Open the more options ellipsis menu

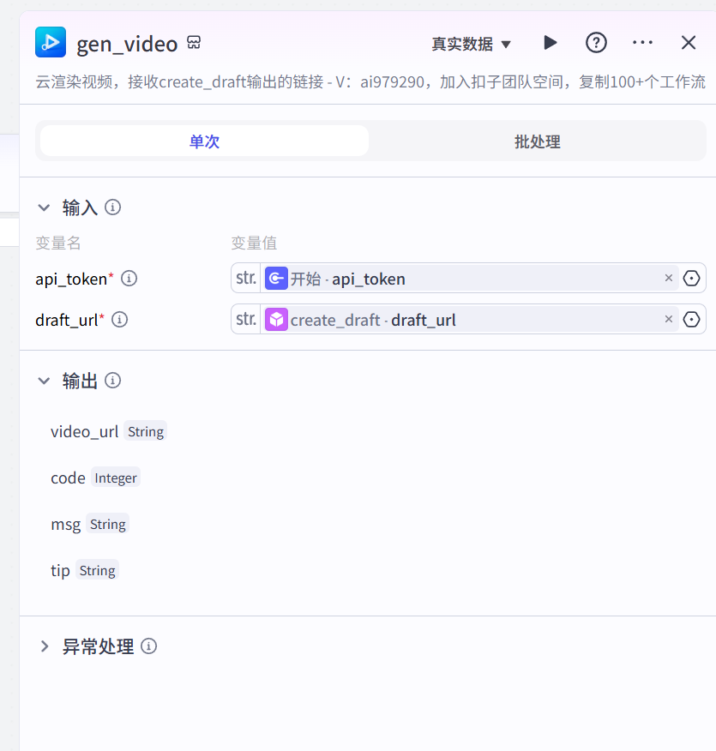tap(642, 42)
